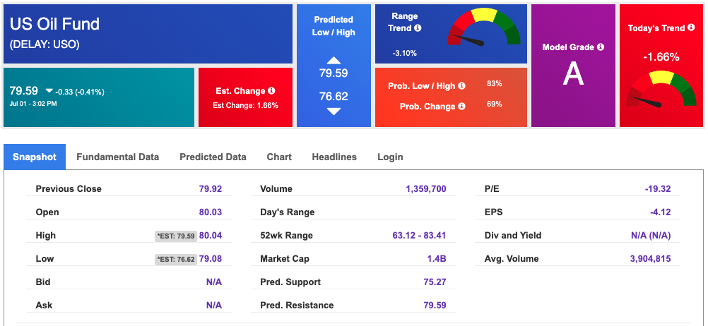Select the Snapshot tab
The image size is (708, 326).
(35, 157)
